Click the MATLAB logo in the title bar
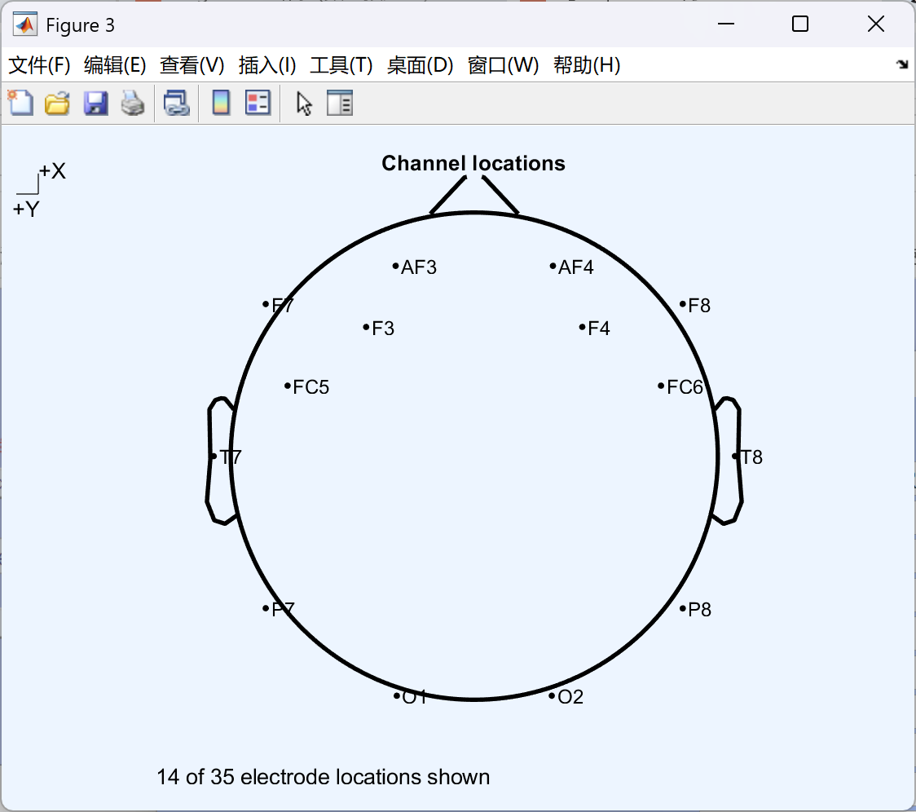The image size is (916, 812). tap(25, 24)
